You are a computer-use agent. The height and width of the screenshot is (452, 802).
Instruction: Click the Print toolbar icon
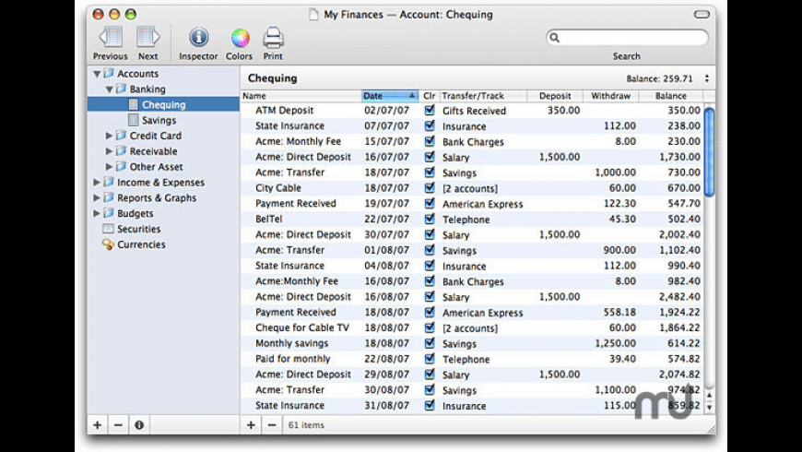click(273, 38)
